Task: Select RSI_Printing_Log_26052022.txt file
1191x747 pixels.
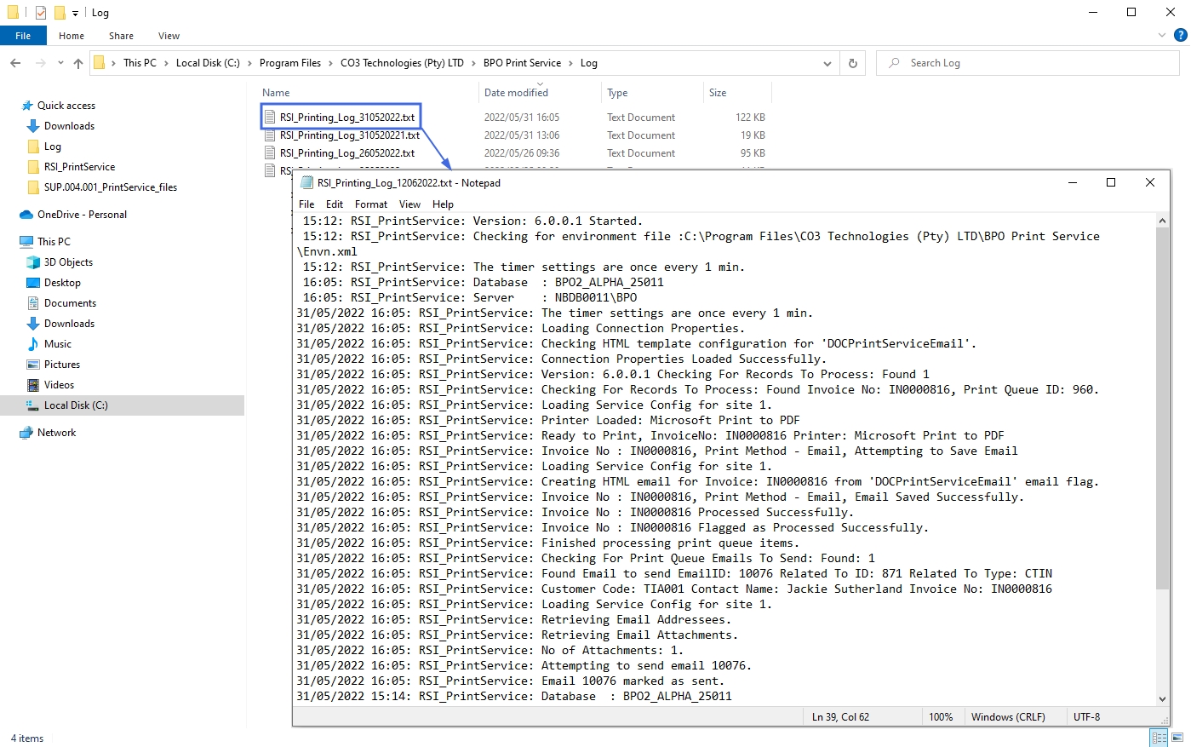Action: click(x=346, y=153)
